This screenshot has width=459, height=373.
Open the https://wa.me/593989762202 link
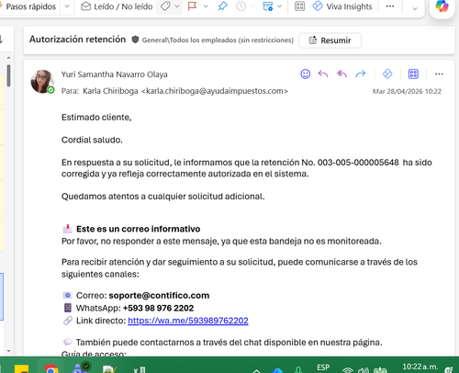pyautogui.click(x=188, y=321)
